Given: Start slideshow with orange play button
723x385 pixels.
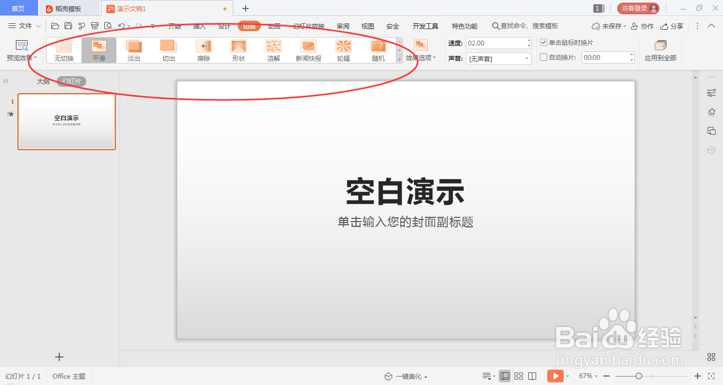Looking at the screenshot, I should 555,376.
